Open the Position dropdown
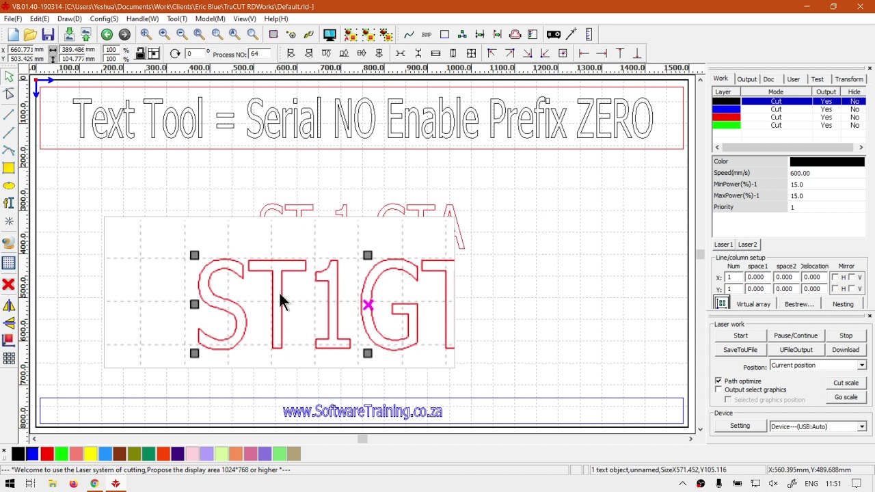 point(861,366)
